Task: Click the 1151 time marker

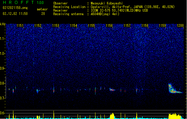Action: (x=20, y=26)
